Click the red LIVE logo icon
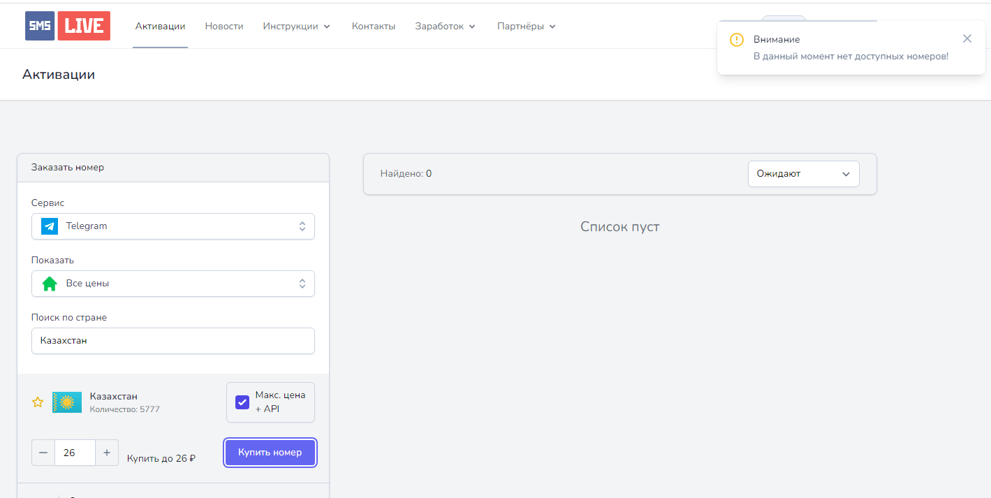This screenshot has height=498, width=991. coord(84,25)
